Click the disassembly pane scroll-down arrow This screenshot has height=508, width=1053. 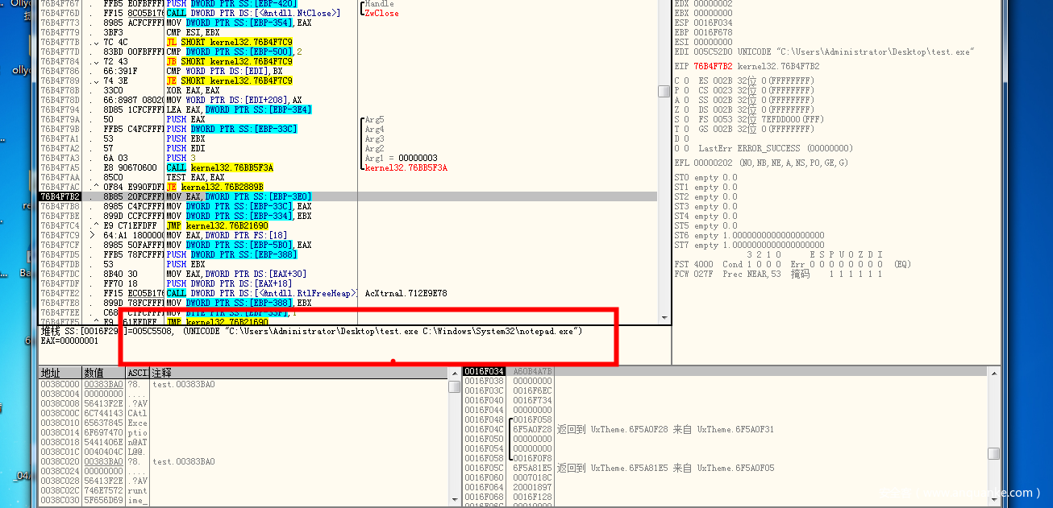664,318
